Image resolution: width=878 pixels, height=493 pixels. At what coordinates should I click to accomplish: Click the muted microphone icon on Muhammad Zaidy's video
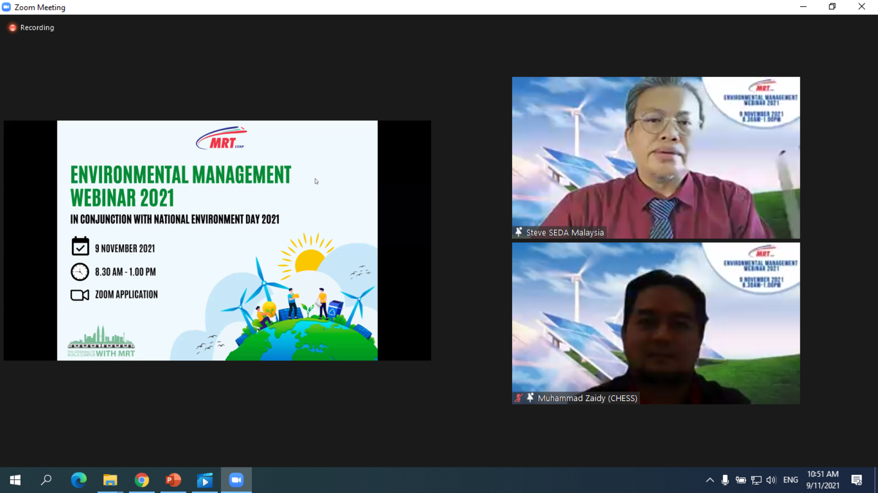click(518, 398)
